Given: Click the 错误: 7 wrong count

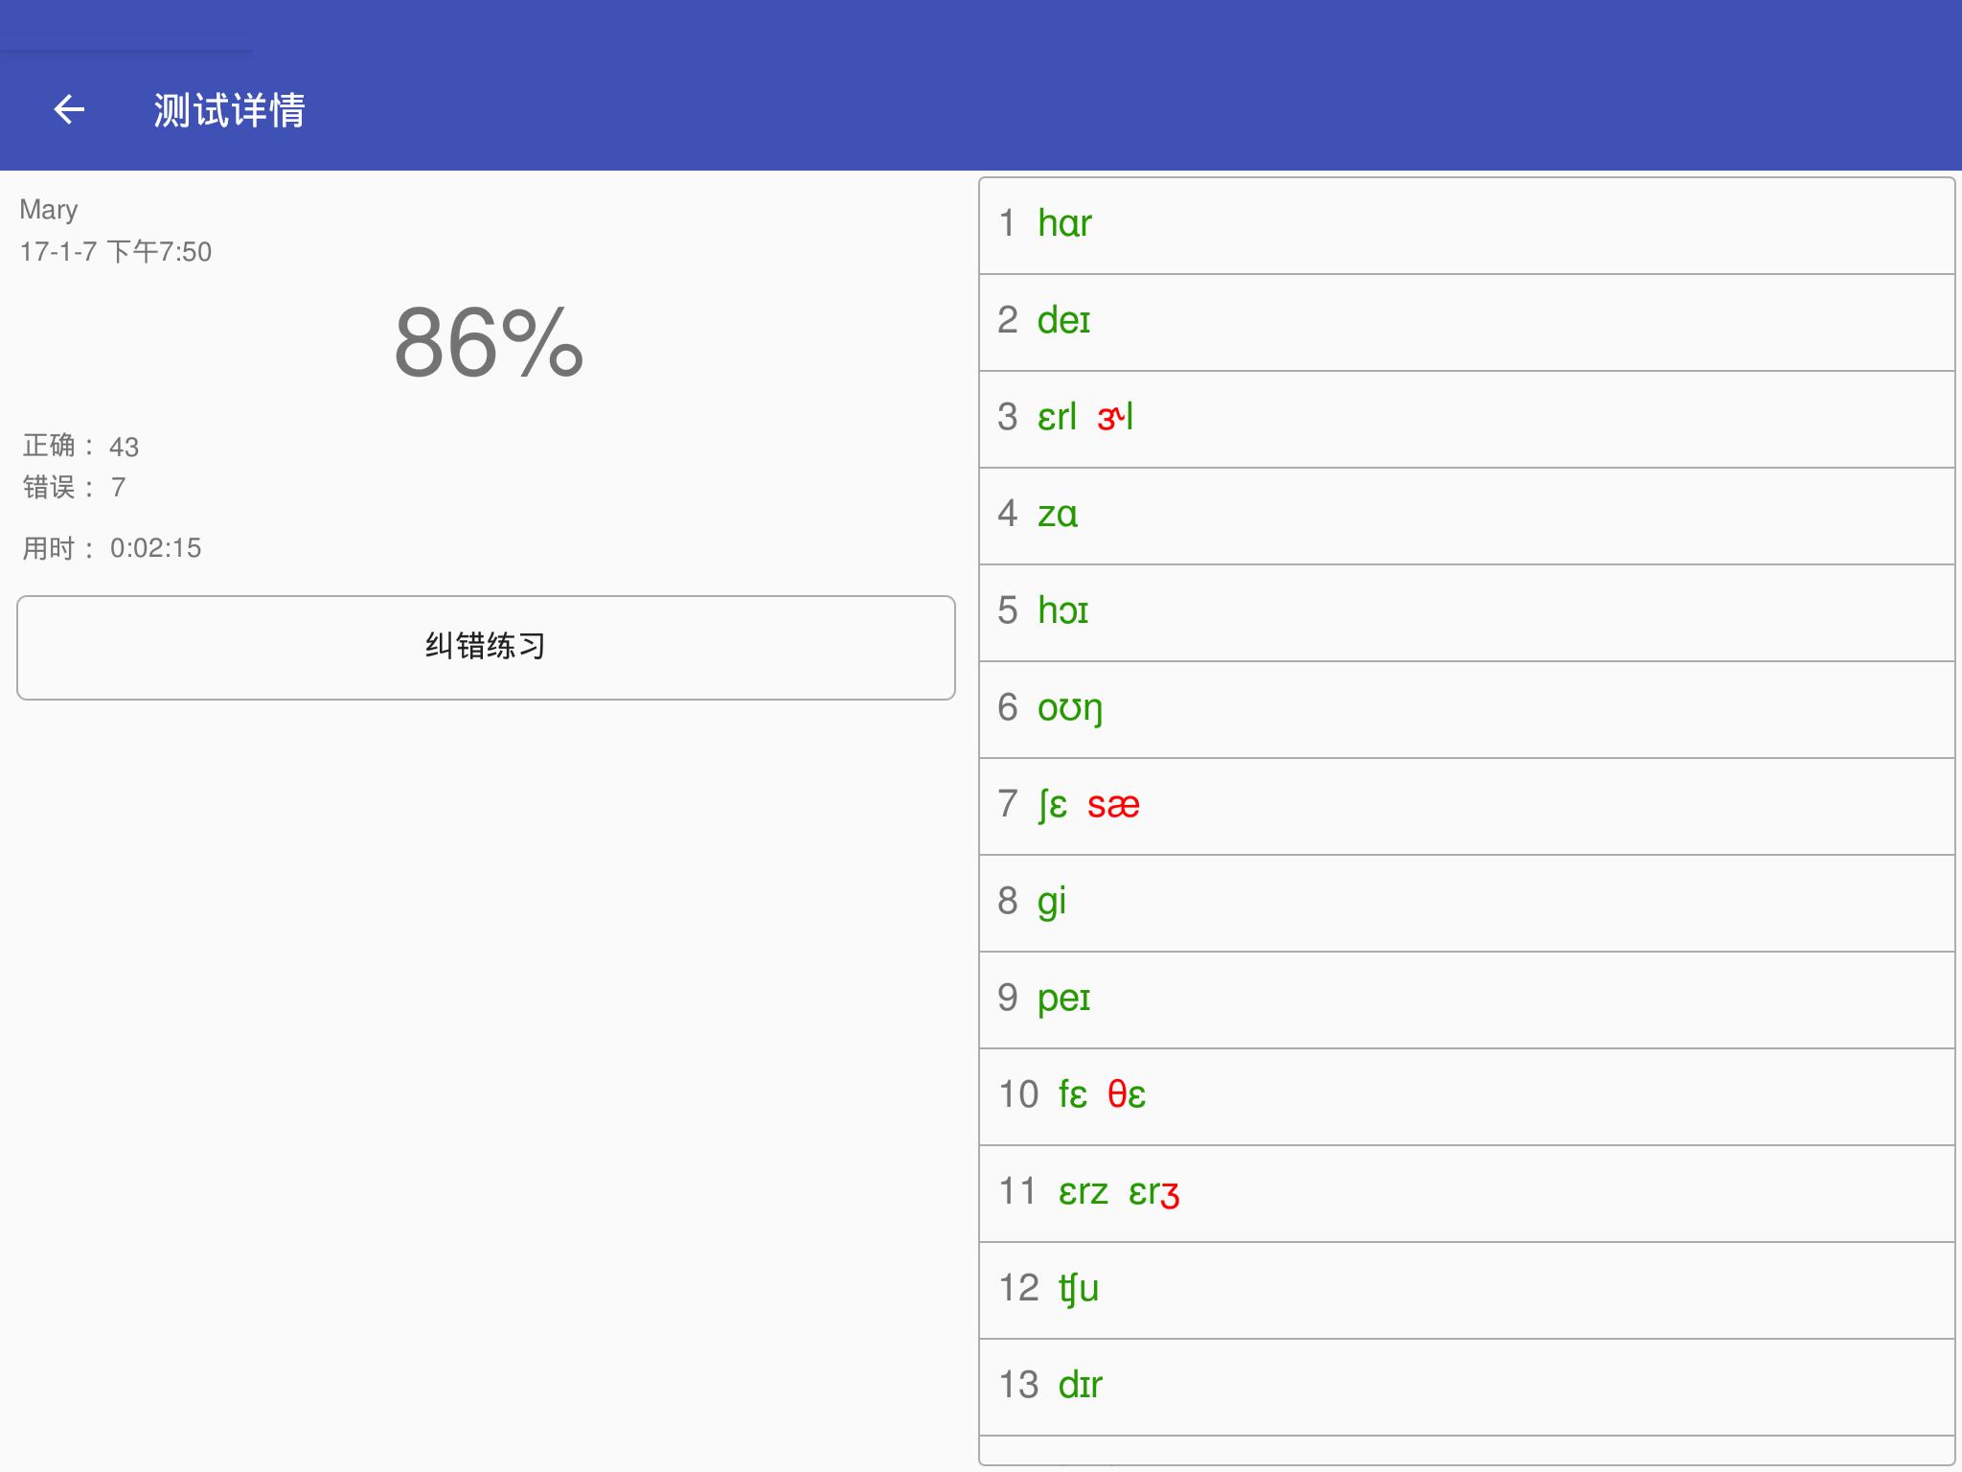Looking at the screenshot, I should coord(74,487).
